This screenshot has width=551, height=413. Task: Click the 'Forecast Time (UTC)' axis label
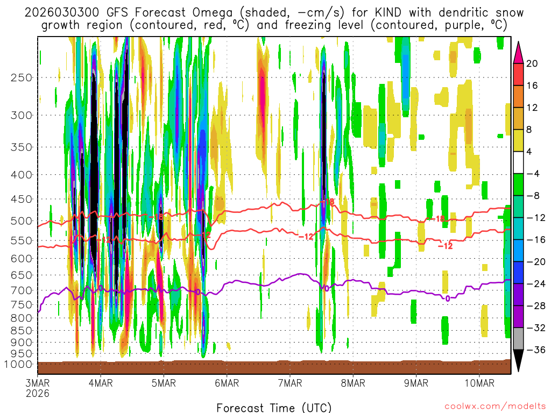pyautogui.click(x=274, y=408)
